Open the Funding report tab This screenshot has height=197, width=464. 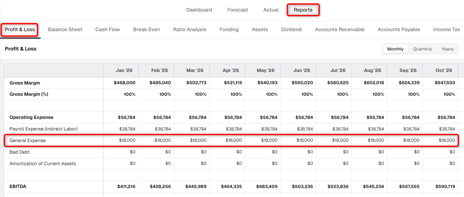pyautogui.click(x=229, y=30)
